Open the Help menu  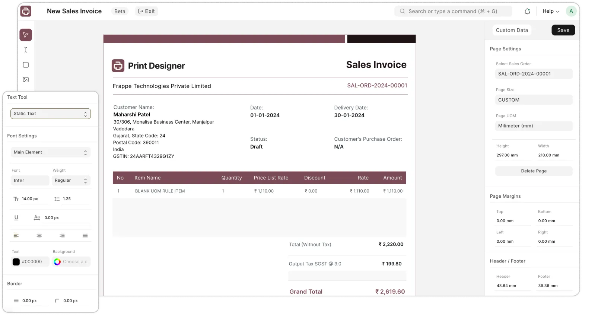[x=551, y=11]
